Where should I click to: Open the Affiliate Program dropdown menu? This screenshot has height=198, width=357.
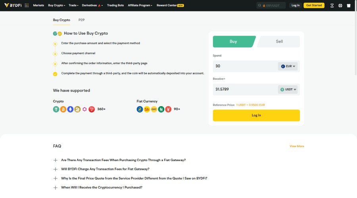(140, 5)
